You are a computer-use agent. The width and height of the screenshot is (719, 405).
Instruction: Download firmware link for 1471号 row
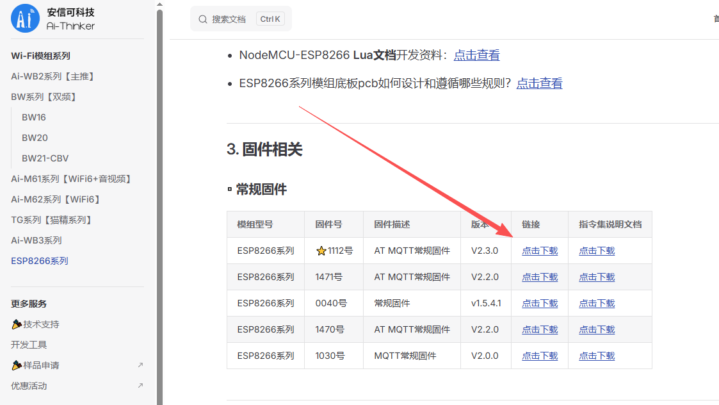540,277
